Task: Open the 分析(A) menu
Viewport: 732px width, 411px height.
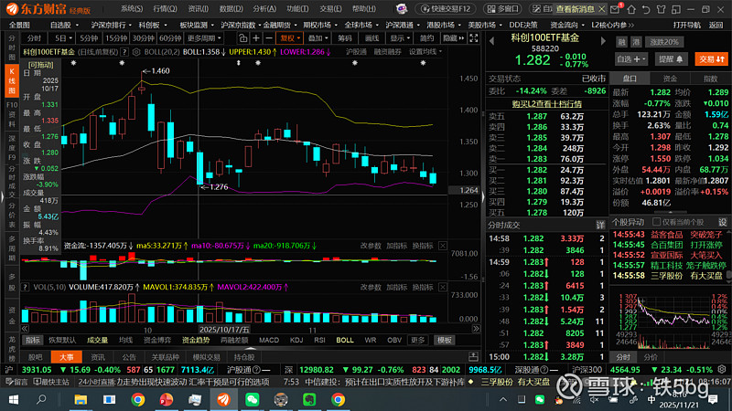Action: click(264, 9)
